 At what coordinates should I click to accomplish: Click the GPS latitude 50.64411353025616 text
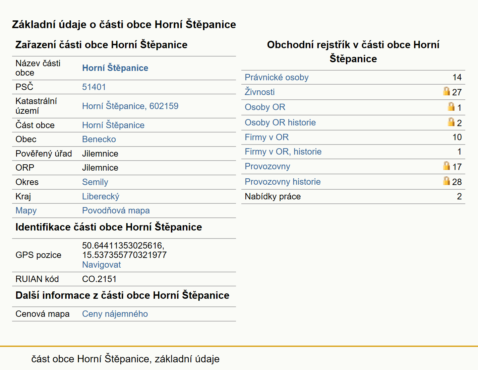123,246
